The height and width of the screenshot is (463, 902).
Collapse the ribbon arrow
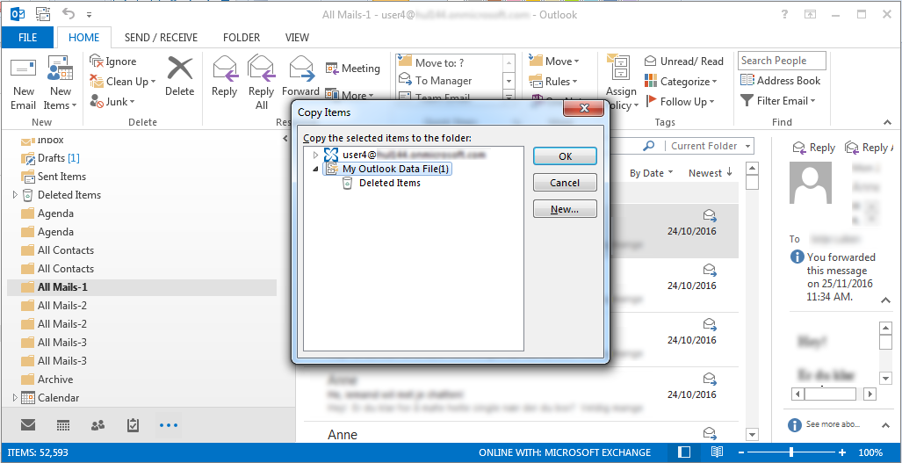[x=886, y=122]
